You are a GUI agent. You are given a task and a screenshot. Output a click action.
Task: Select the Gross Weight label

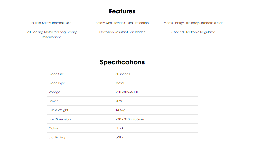coord(58,110)
